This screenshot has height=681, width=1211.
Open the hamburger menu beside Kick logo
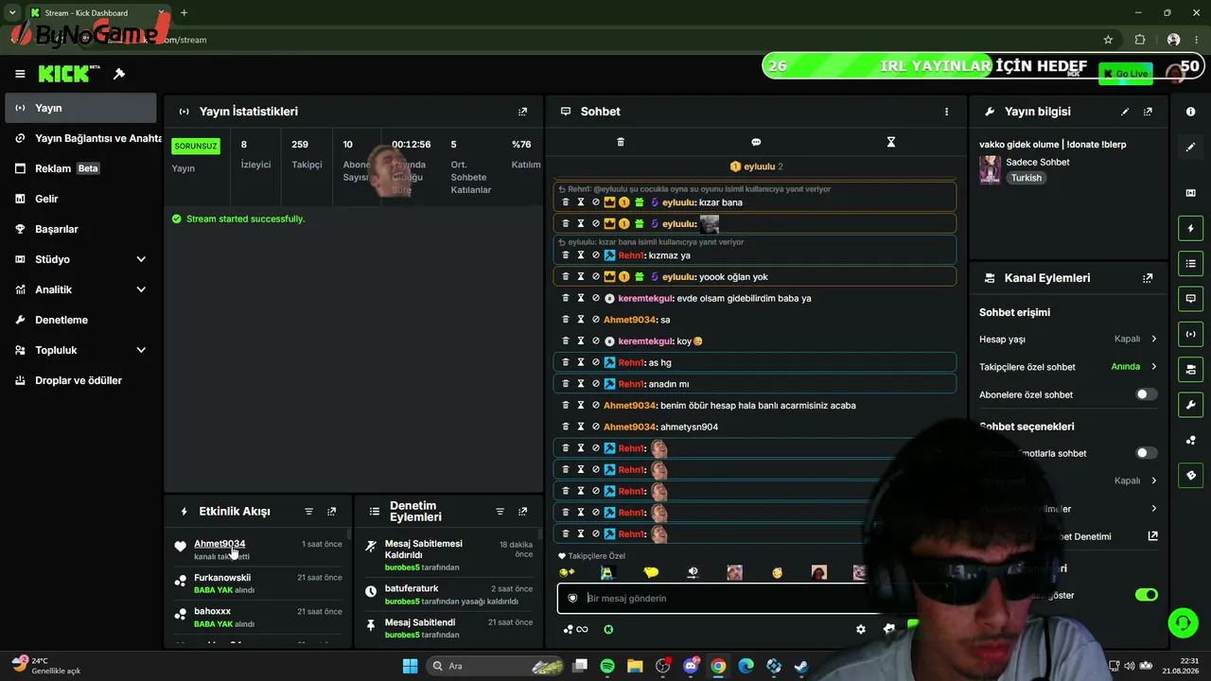[x=20, y=74]
